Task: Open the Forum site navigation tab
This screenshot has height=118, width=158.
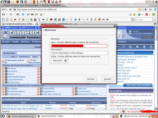Action: [x=15, y=42]
